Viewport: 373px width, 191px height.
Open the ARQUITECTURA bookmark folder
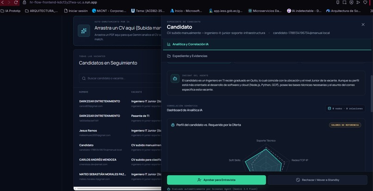[x=41, y=11]
